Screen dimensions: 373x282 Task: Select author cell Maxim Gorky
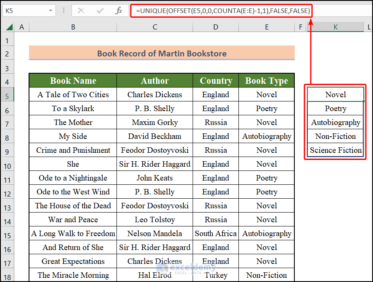pyautogui.click(x=155, y=122)
